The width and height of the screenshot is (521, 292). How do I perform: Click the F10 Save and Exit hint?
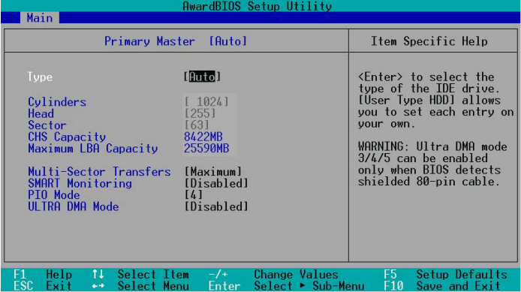(442, 286)
